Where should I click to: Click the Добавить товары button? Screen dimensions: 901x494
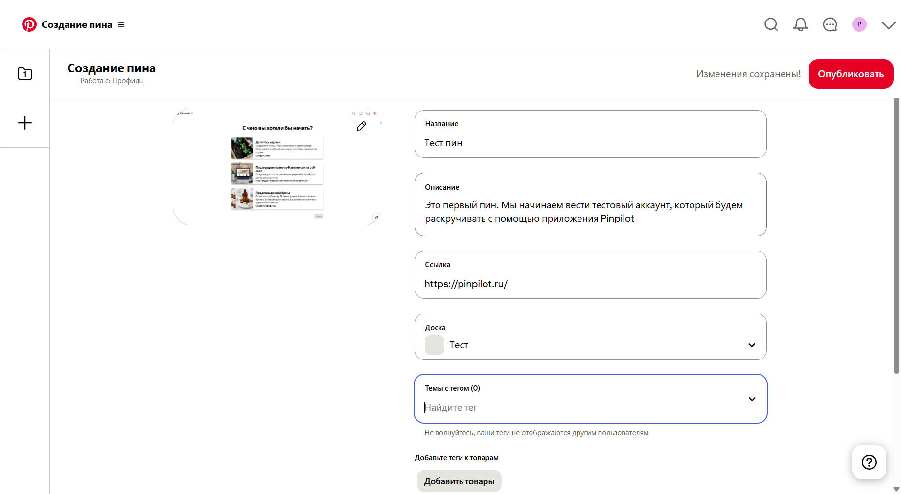pyautogui.click(x=459, y=481)
